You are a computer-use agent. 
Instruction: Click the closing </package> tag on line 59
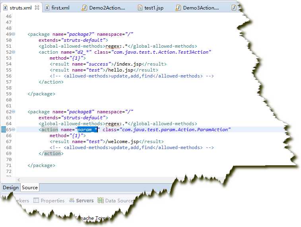[x=41, y=94]
